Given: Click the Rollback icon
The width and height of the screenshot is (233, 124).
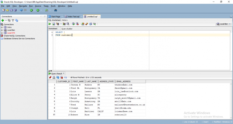Looking at the screenshot, I should (x=77, y=24).
